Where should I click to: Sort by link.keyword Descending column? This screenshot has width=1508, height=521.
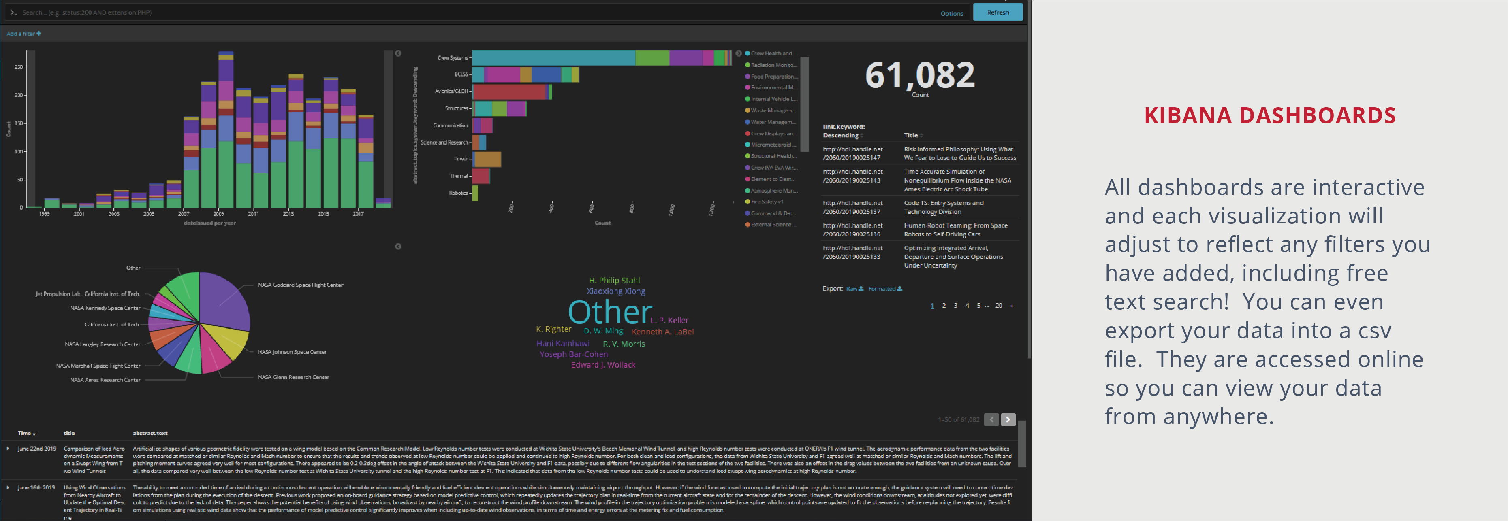[844, 131]
